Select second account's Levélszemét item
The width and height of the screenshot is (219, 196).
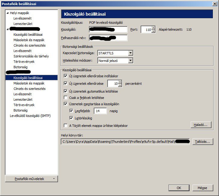click(x=23, y=94)
